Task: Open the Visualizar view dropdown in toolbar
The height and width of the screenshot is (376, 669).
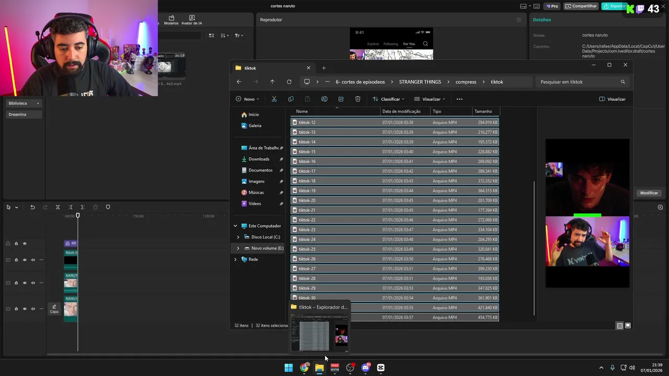Action: (430, 99)
